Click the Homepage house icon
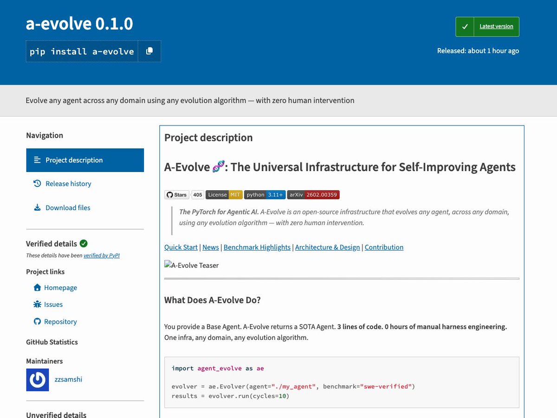Image resolution: width=557 pixels, height=418 pixels. point(38,287)
